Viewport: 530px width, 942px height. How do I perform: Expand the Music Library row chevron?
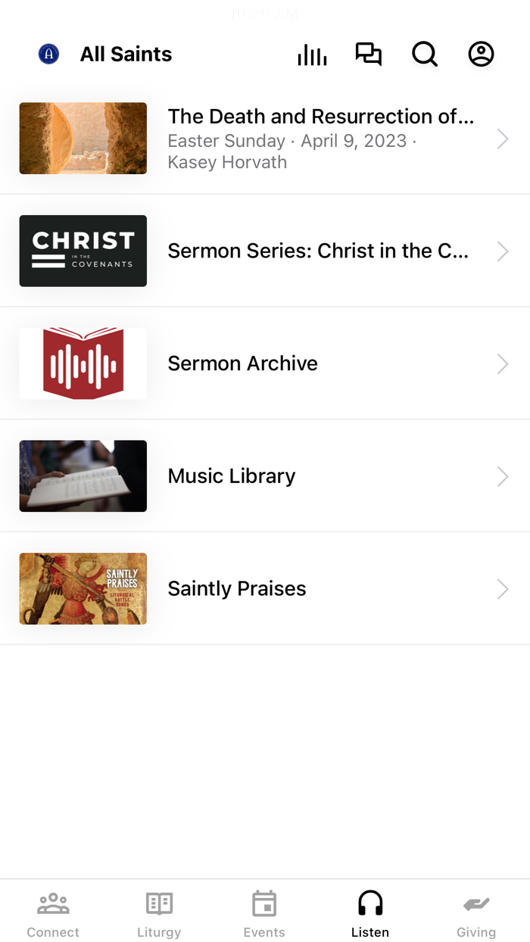(x=502, y=476)
